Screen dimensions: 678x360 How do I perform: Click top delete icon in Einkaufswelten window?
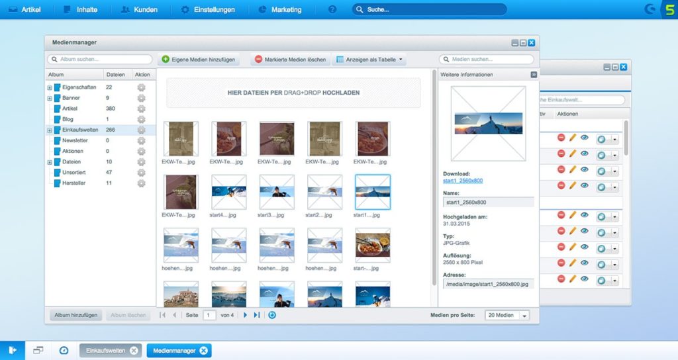click(561, 138)
